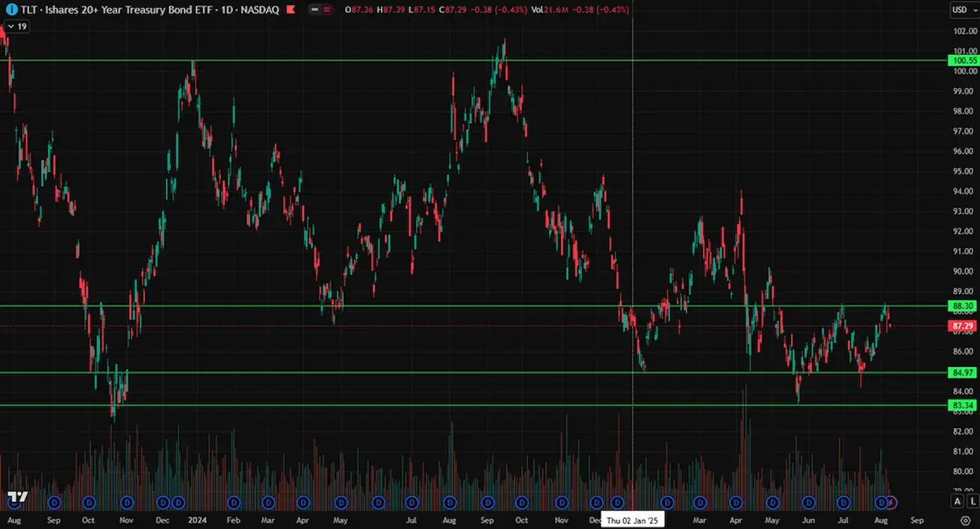Open the TLT symbol info icon
980x529 pixels.
pyautogui.click(x=12, y=10)
